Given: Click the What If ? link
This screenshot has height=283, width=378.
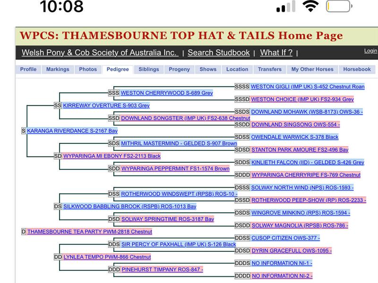Looking at the screenshot, I should tap(276, 53).
